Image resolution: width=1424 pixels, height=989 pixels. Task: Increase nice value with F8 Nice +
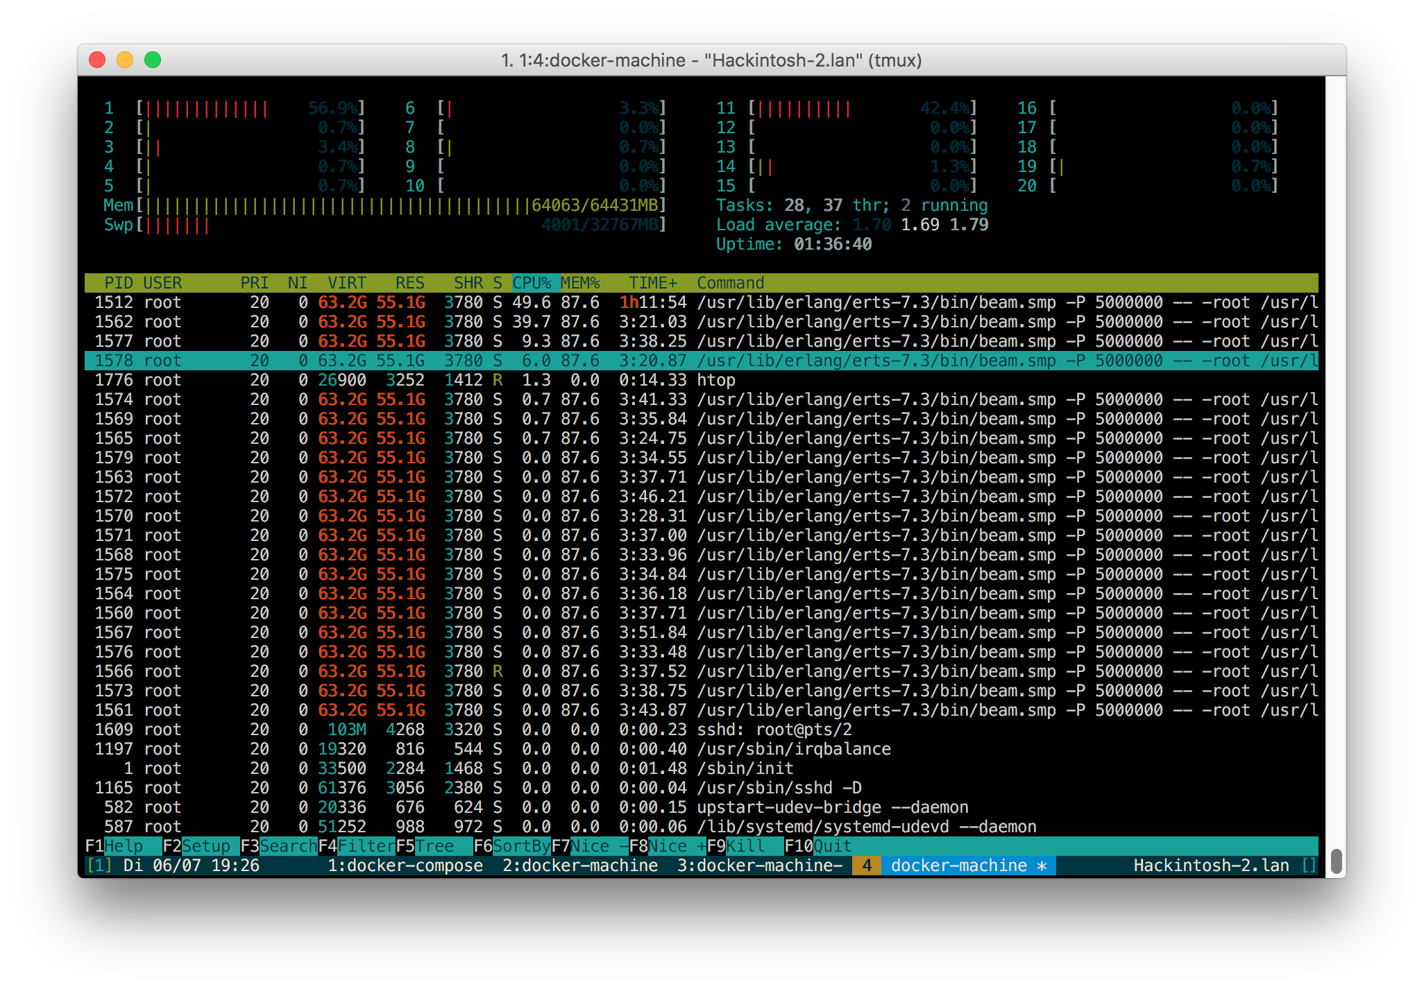click(677, 846)
